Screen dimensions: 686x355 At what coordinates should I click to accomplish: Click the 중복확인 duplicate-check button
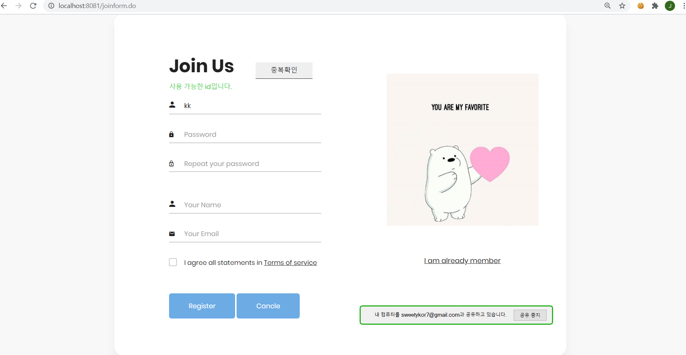284,70
